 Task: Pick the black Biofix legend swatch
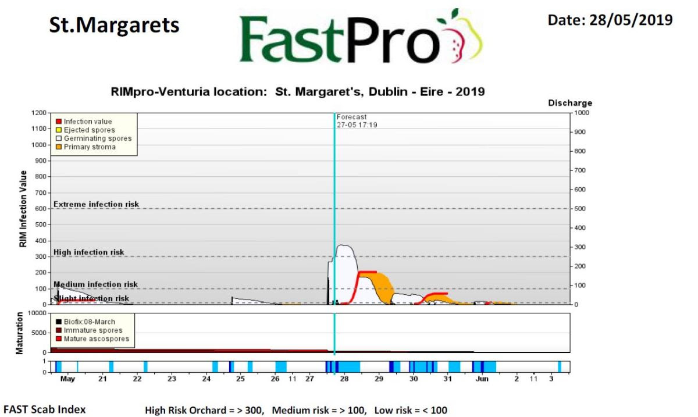tap(59, 322)
